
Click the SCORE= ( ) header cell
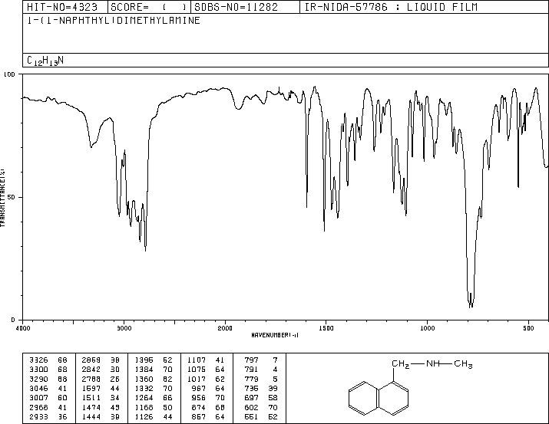click(148, 7)
